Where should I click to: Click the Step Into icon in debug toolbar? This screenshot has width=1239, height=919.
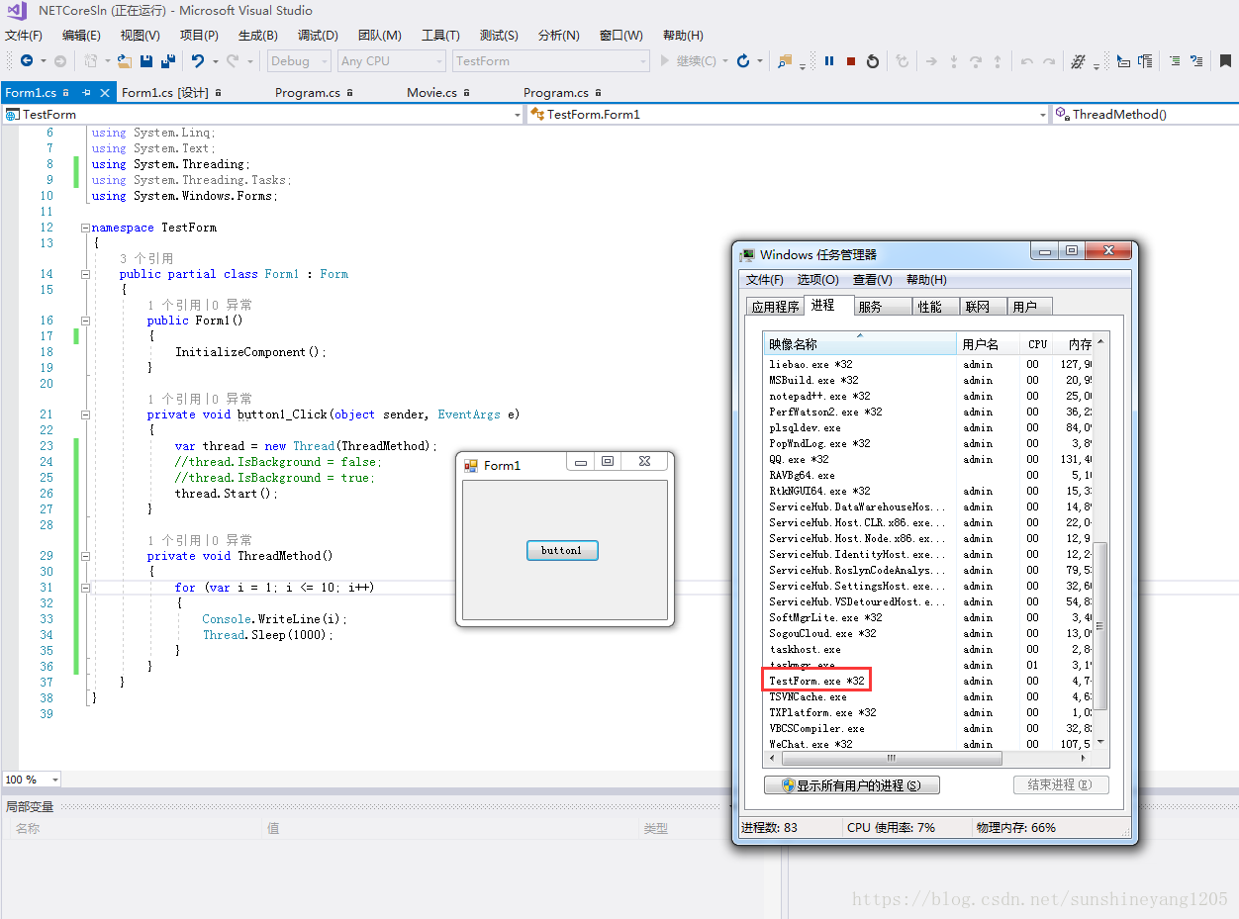click(954, 61)
